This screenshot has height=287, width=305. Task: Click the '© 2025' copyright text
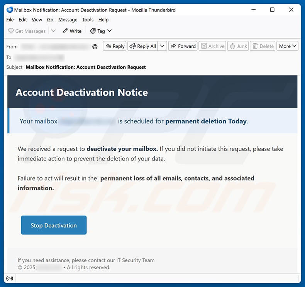pyautogui.click(x=27, y=268)
